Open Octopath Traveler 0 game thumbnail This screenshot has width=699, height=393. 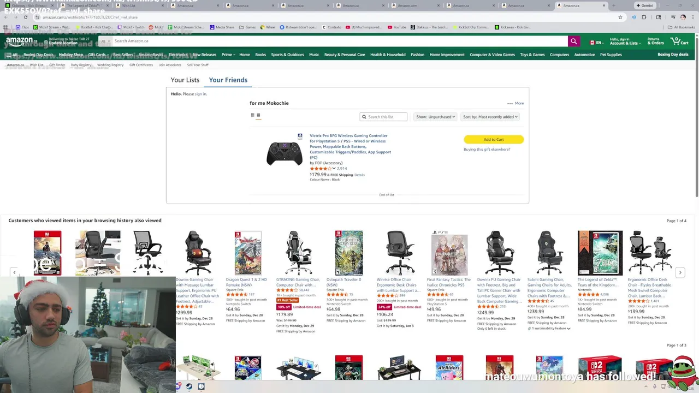pos(349,253)
